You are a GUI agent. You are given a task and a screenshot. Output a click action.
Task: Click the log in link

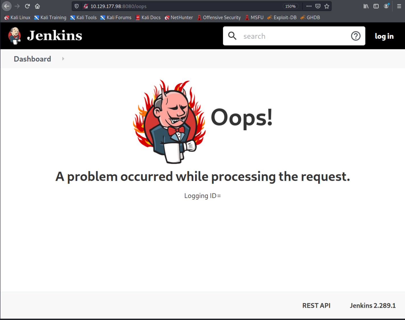pos(384,36)
